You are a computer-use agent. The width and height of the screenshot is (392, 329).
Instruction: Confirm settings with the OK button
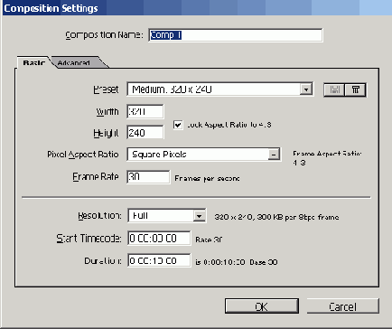coord(262,306)
